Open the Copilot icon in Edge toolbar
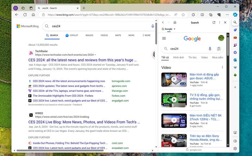Viewport: 252px width, 156px height. (x=235, y=15)
